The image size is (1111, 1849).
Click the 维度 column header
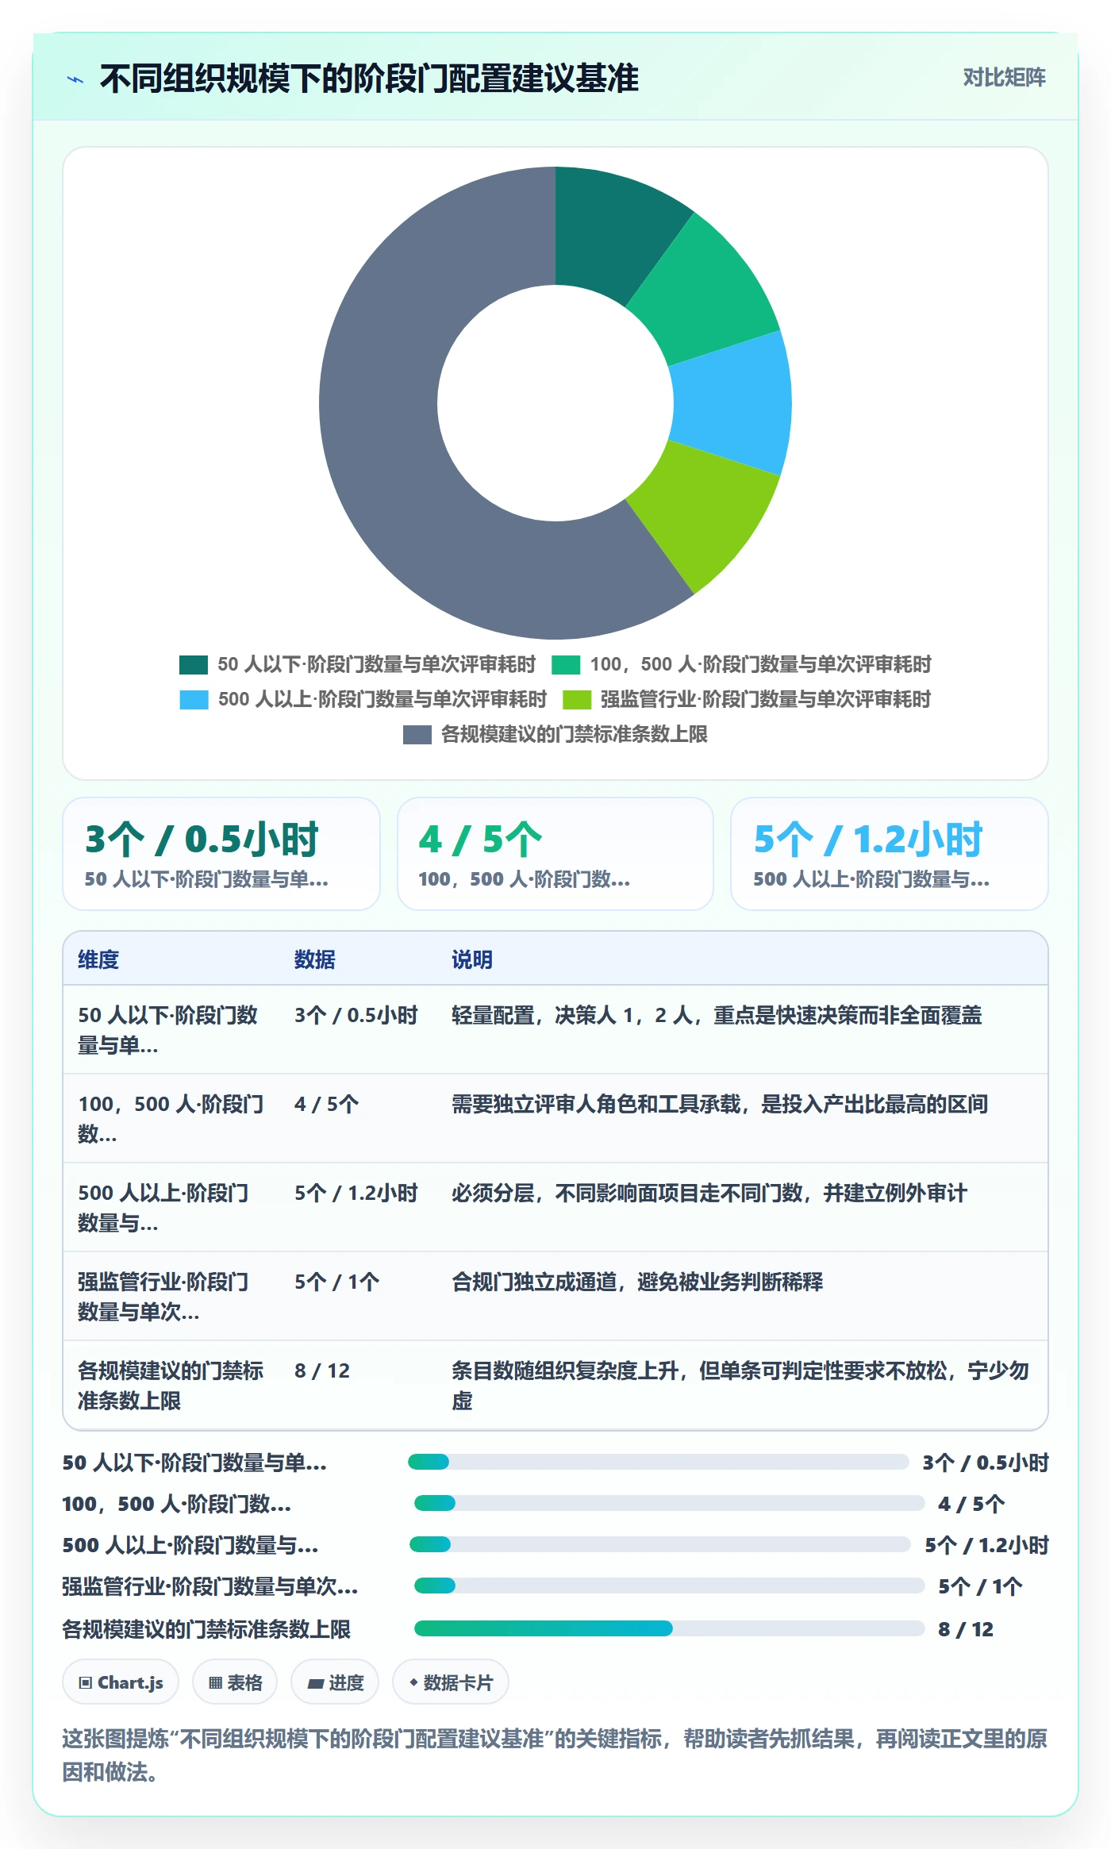click(98, 959)
